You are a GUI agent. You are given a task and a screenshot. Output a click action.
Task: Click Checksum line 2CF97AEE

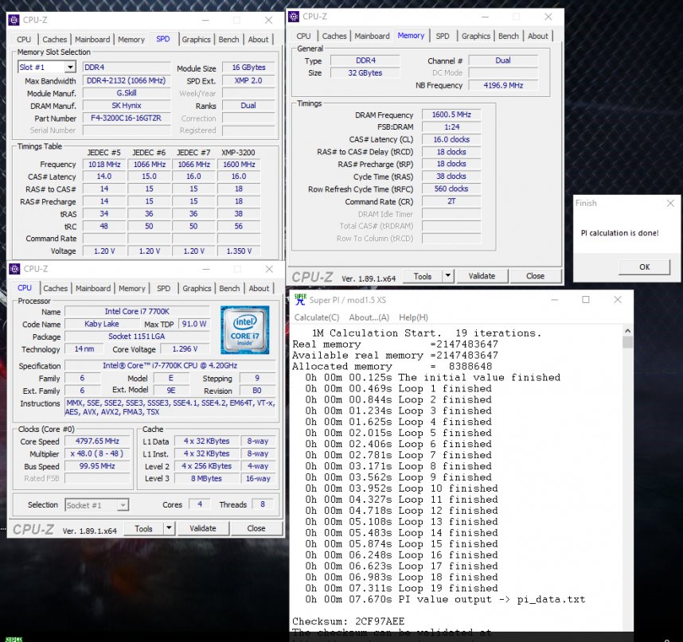coord(349,621)
